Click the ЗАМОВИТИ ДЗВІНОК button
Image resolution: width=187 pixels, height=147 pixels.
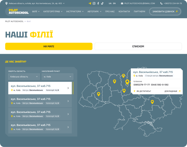(x=165, y=11)
